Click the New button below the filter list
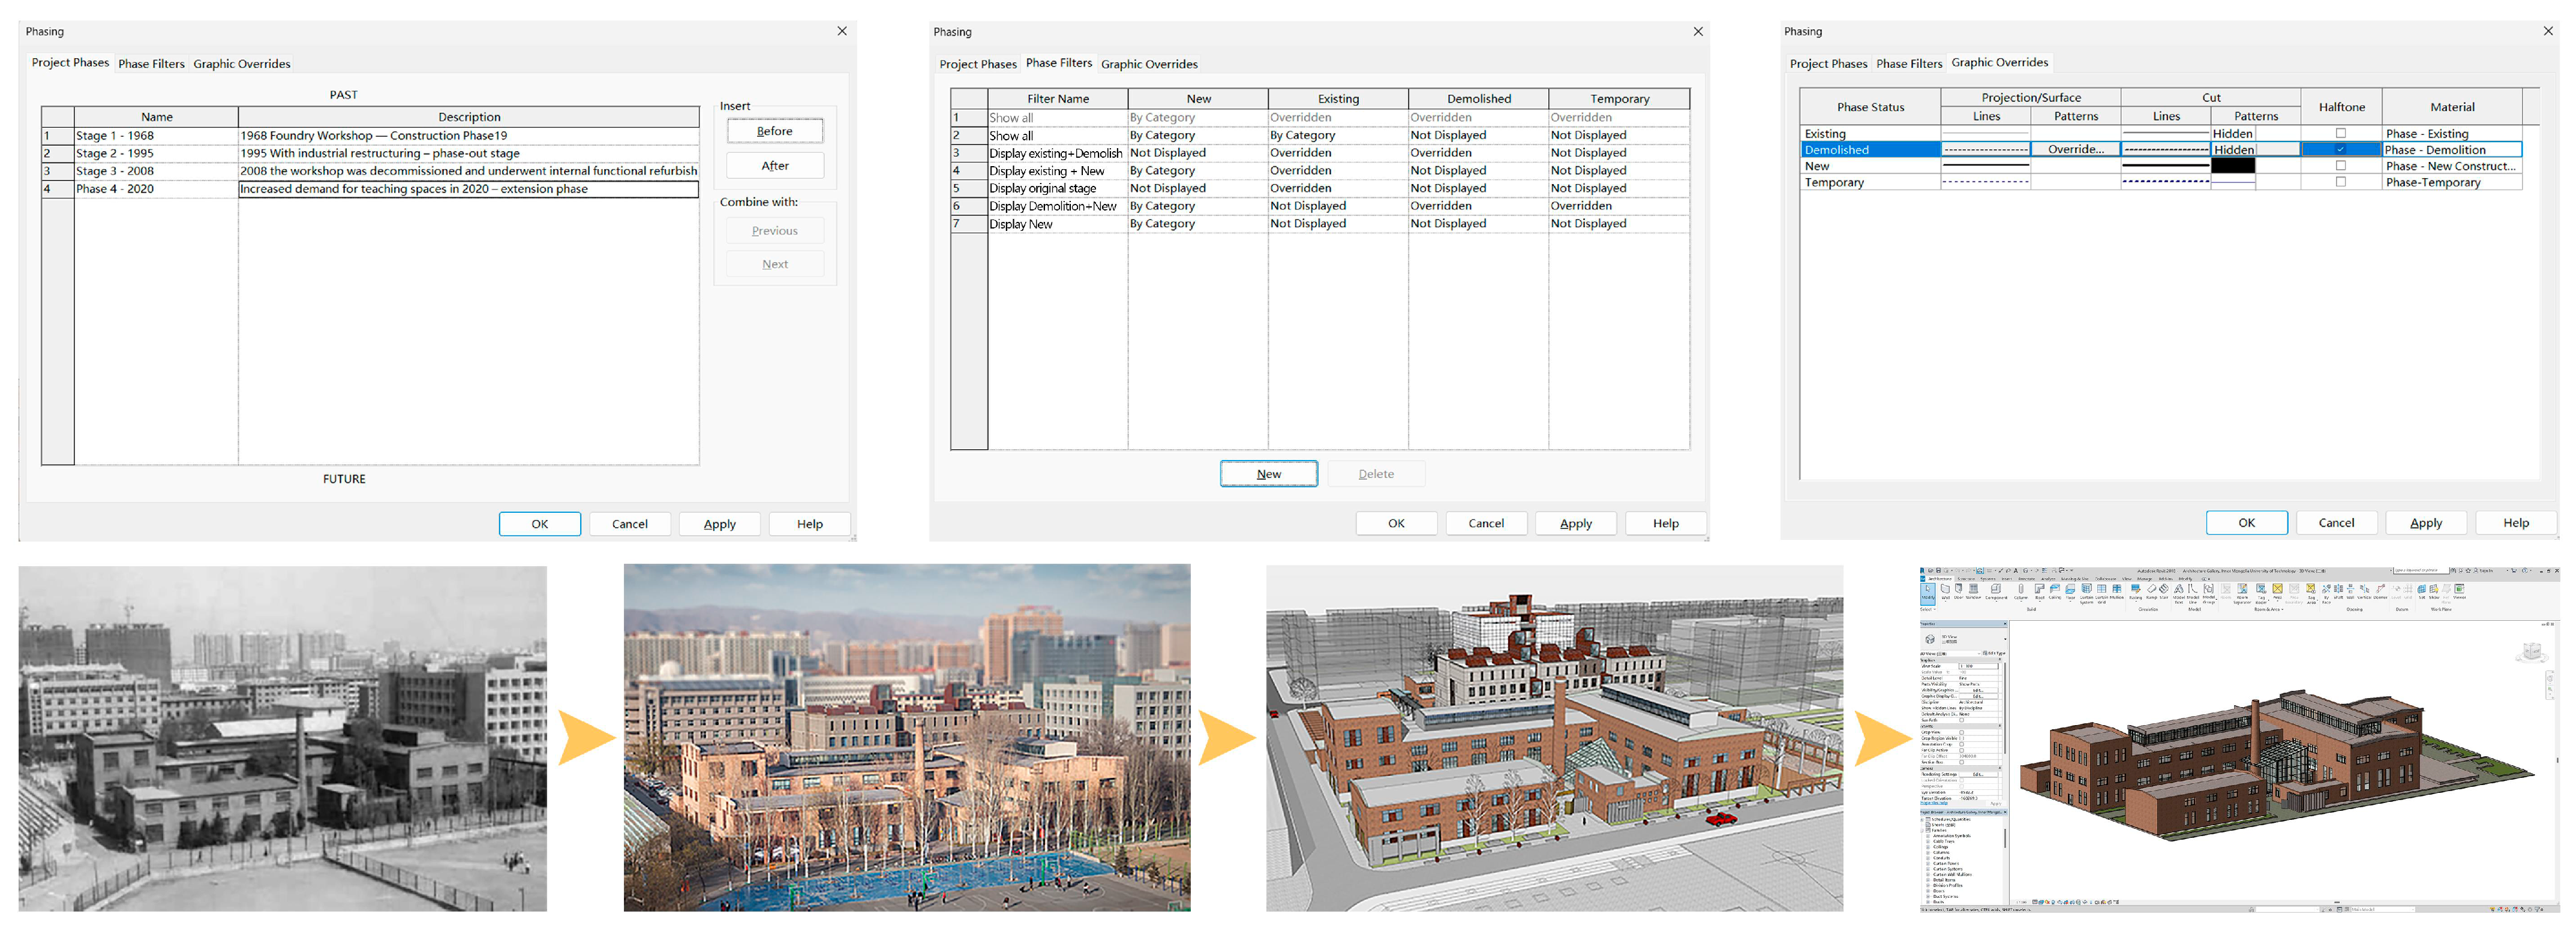This screenshot has height=932, width=2576. tap(1268, 474)
